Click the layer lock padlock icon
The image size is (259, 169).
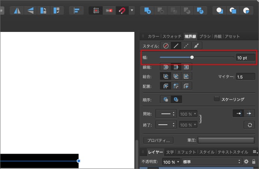pyautogui.click(x=254, y=161)
